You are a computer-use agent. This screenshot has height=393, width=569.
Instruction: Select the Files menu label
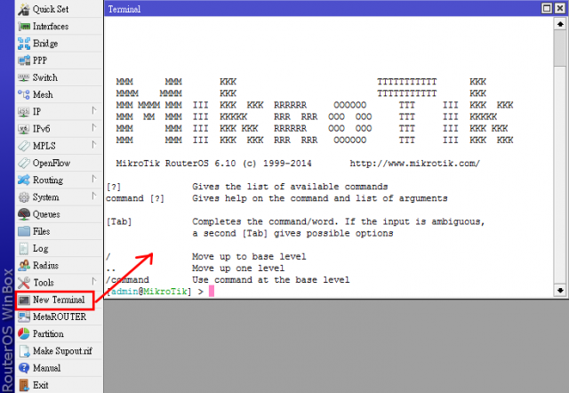coord(42,231)
